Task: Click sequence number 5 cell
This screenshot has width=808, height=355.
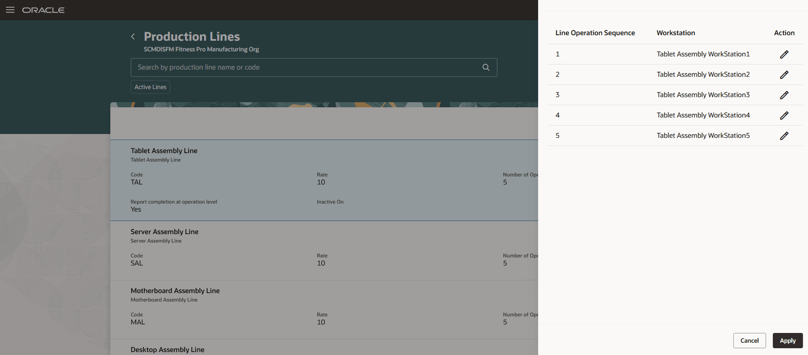Action: tap(558, 136)
